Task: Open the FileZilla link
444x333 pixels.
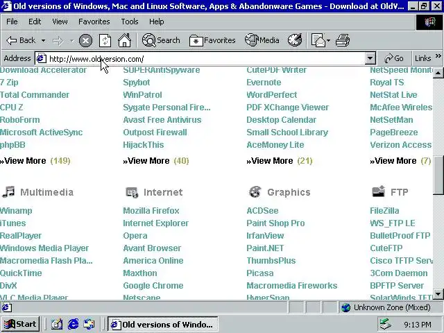Action: (384, 211)
